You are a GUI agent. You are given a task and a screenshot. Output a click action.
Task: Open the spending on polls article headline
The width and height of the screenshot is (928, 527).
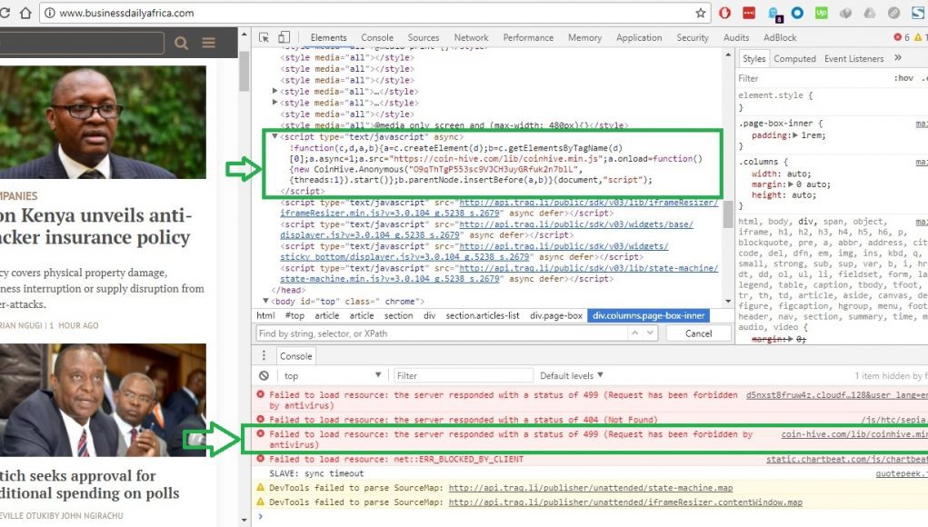(x=89, y=484)
